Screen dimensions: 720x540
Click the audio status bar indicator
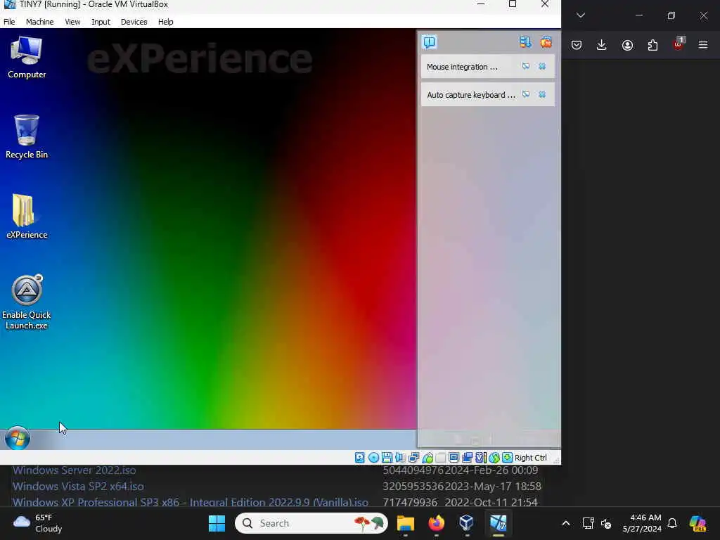click(x=400, y=457)
